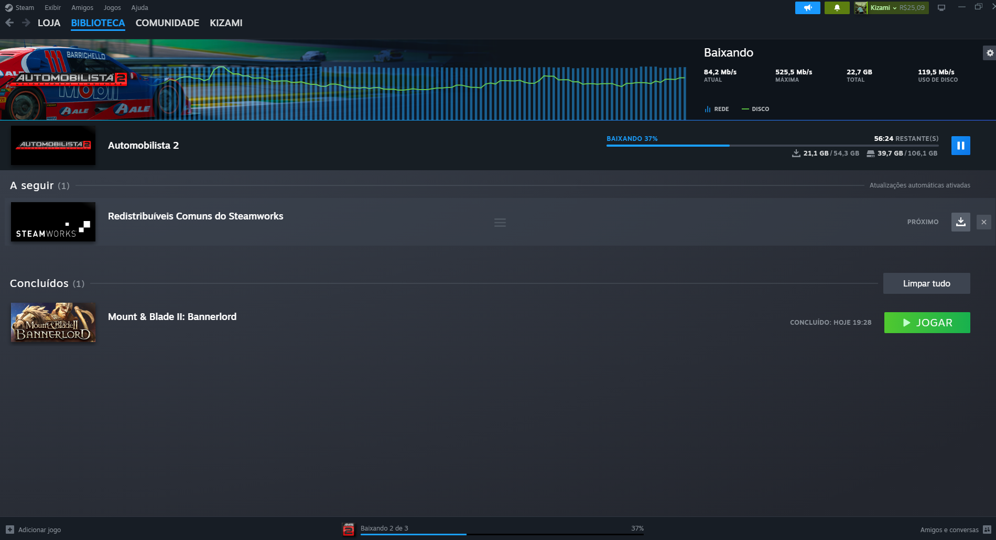
Task: Click the Automobilista 2 title
Action: pyautogui.click(x=143, y=146)
